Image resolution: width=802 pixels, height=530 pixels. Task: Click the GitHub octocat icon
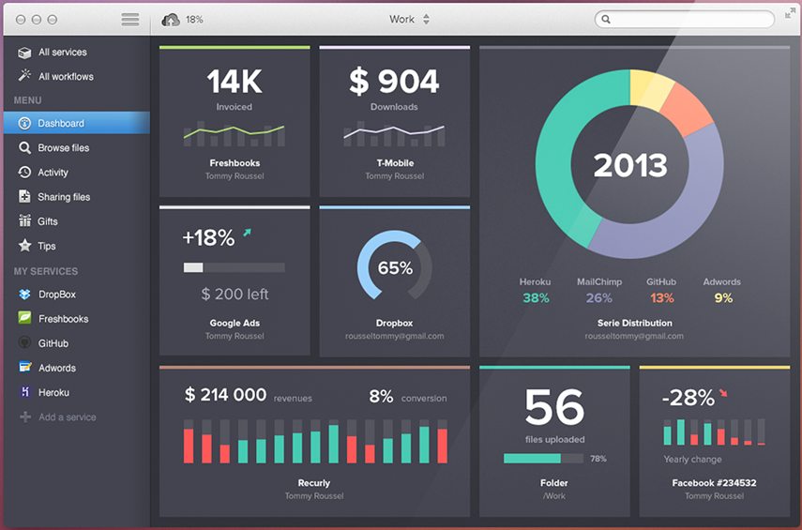pos(24,342)
